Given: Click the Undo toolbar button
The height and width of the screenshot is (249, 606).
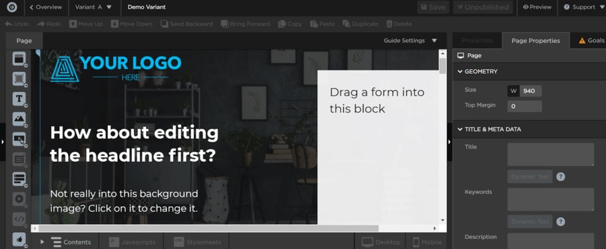Looking at the screenshot, I should [x=17, y=24].
